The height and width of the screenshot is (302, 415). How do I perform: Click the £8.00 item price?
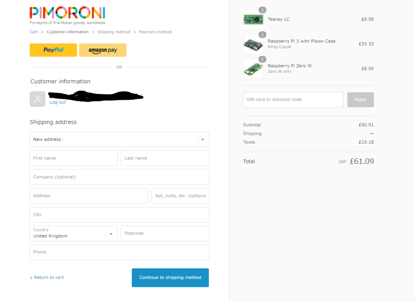pyautogui.click(x=367, y=69)
